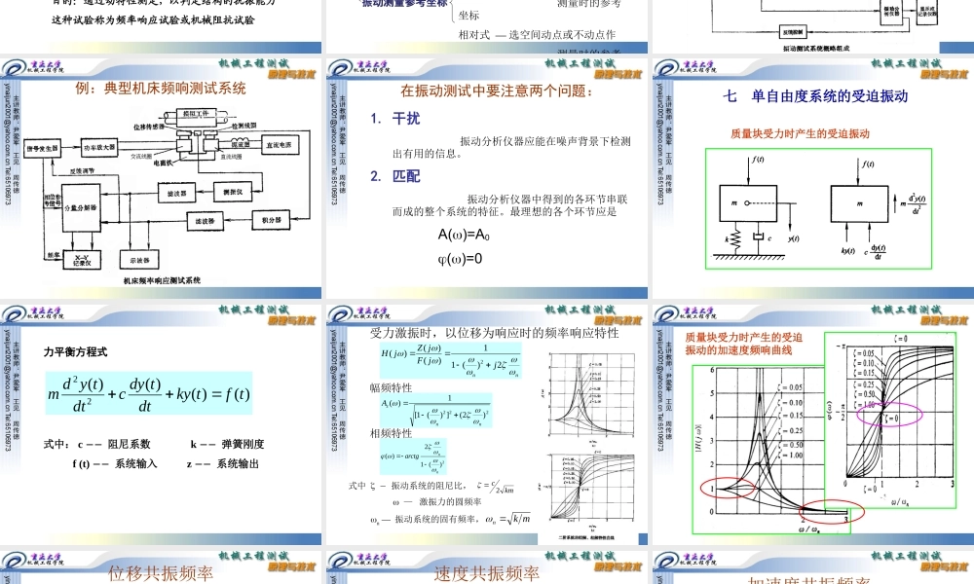Click the label z -- 系统输出

222,463
